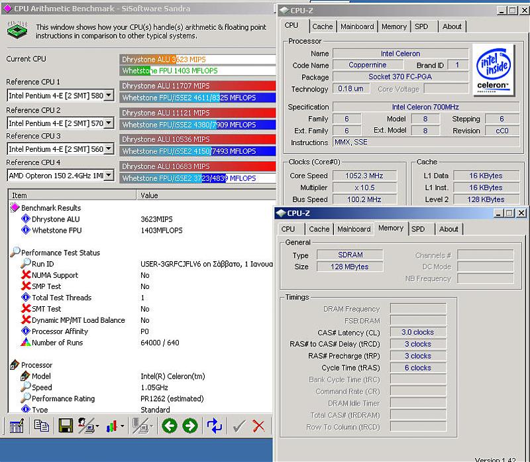Open Reference CPU 3 dropdown (Pentium 4-E 560)
The height and width of the screenshot is (462, 530).
[109, 149]
